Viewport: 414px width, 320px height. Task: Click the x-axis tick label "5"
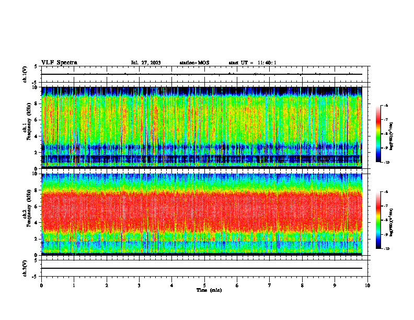click(x=204, y=285)
